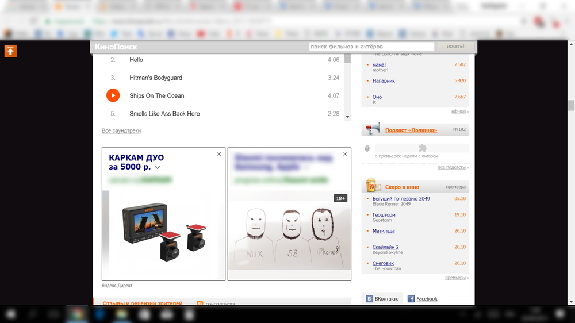Open the мама! movie link
This screenshot has height=323, width=575.
coord(379,64)
